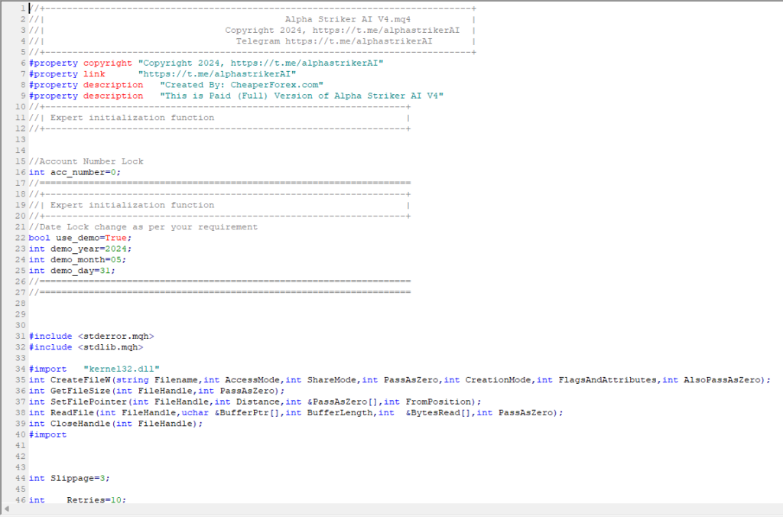Click the demo_year=2024 declaration
Viewport: 783px width, 517px height.
tap(80, 249)
